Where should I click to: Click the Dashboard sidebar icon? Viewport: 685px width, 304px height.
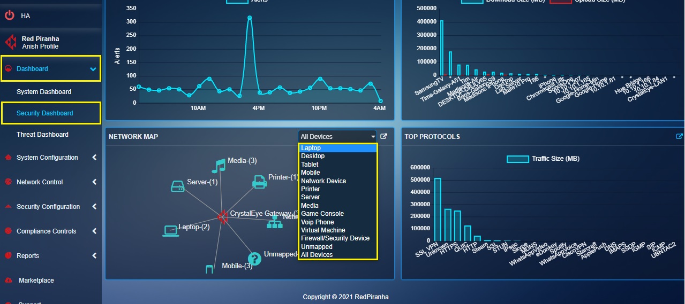tap(8, 68)
